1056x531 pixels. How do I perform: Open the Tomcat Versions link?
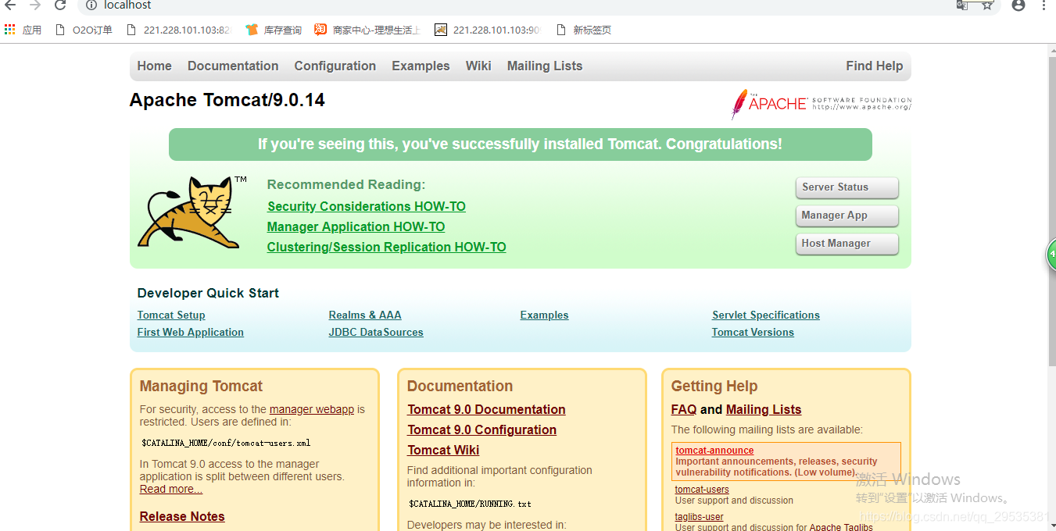coord(753,333)
